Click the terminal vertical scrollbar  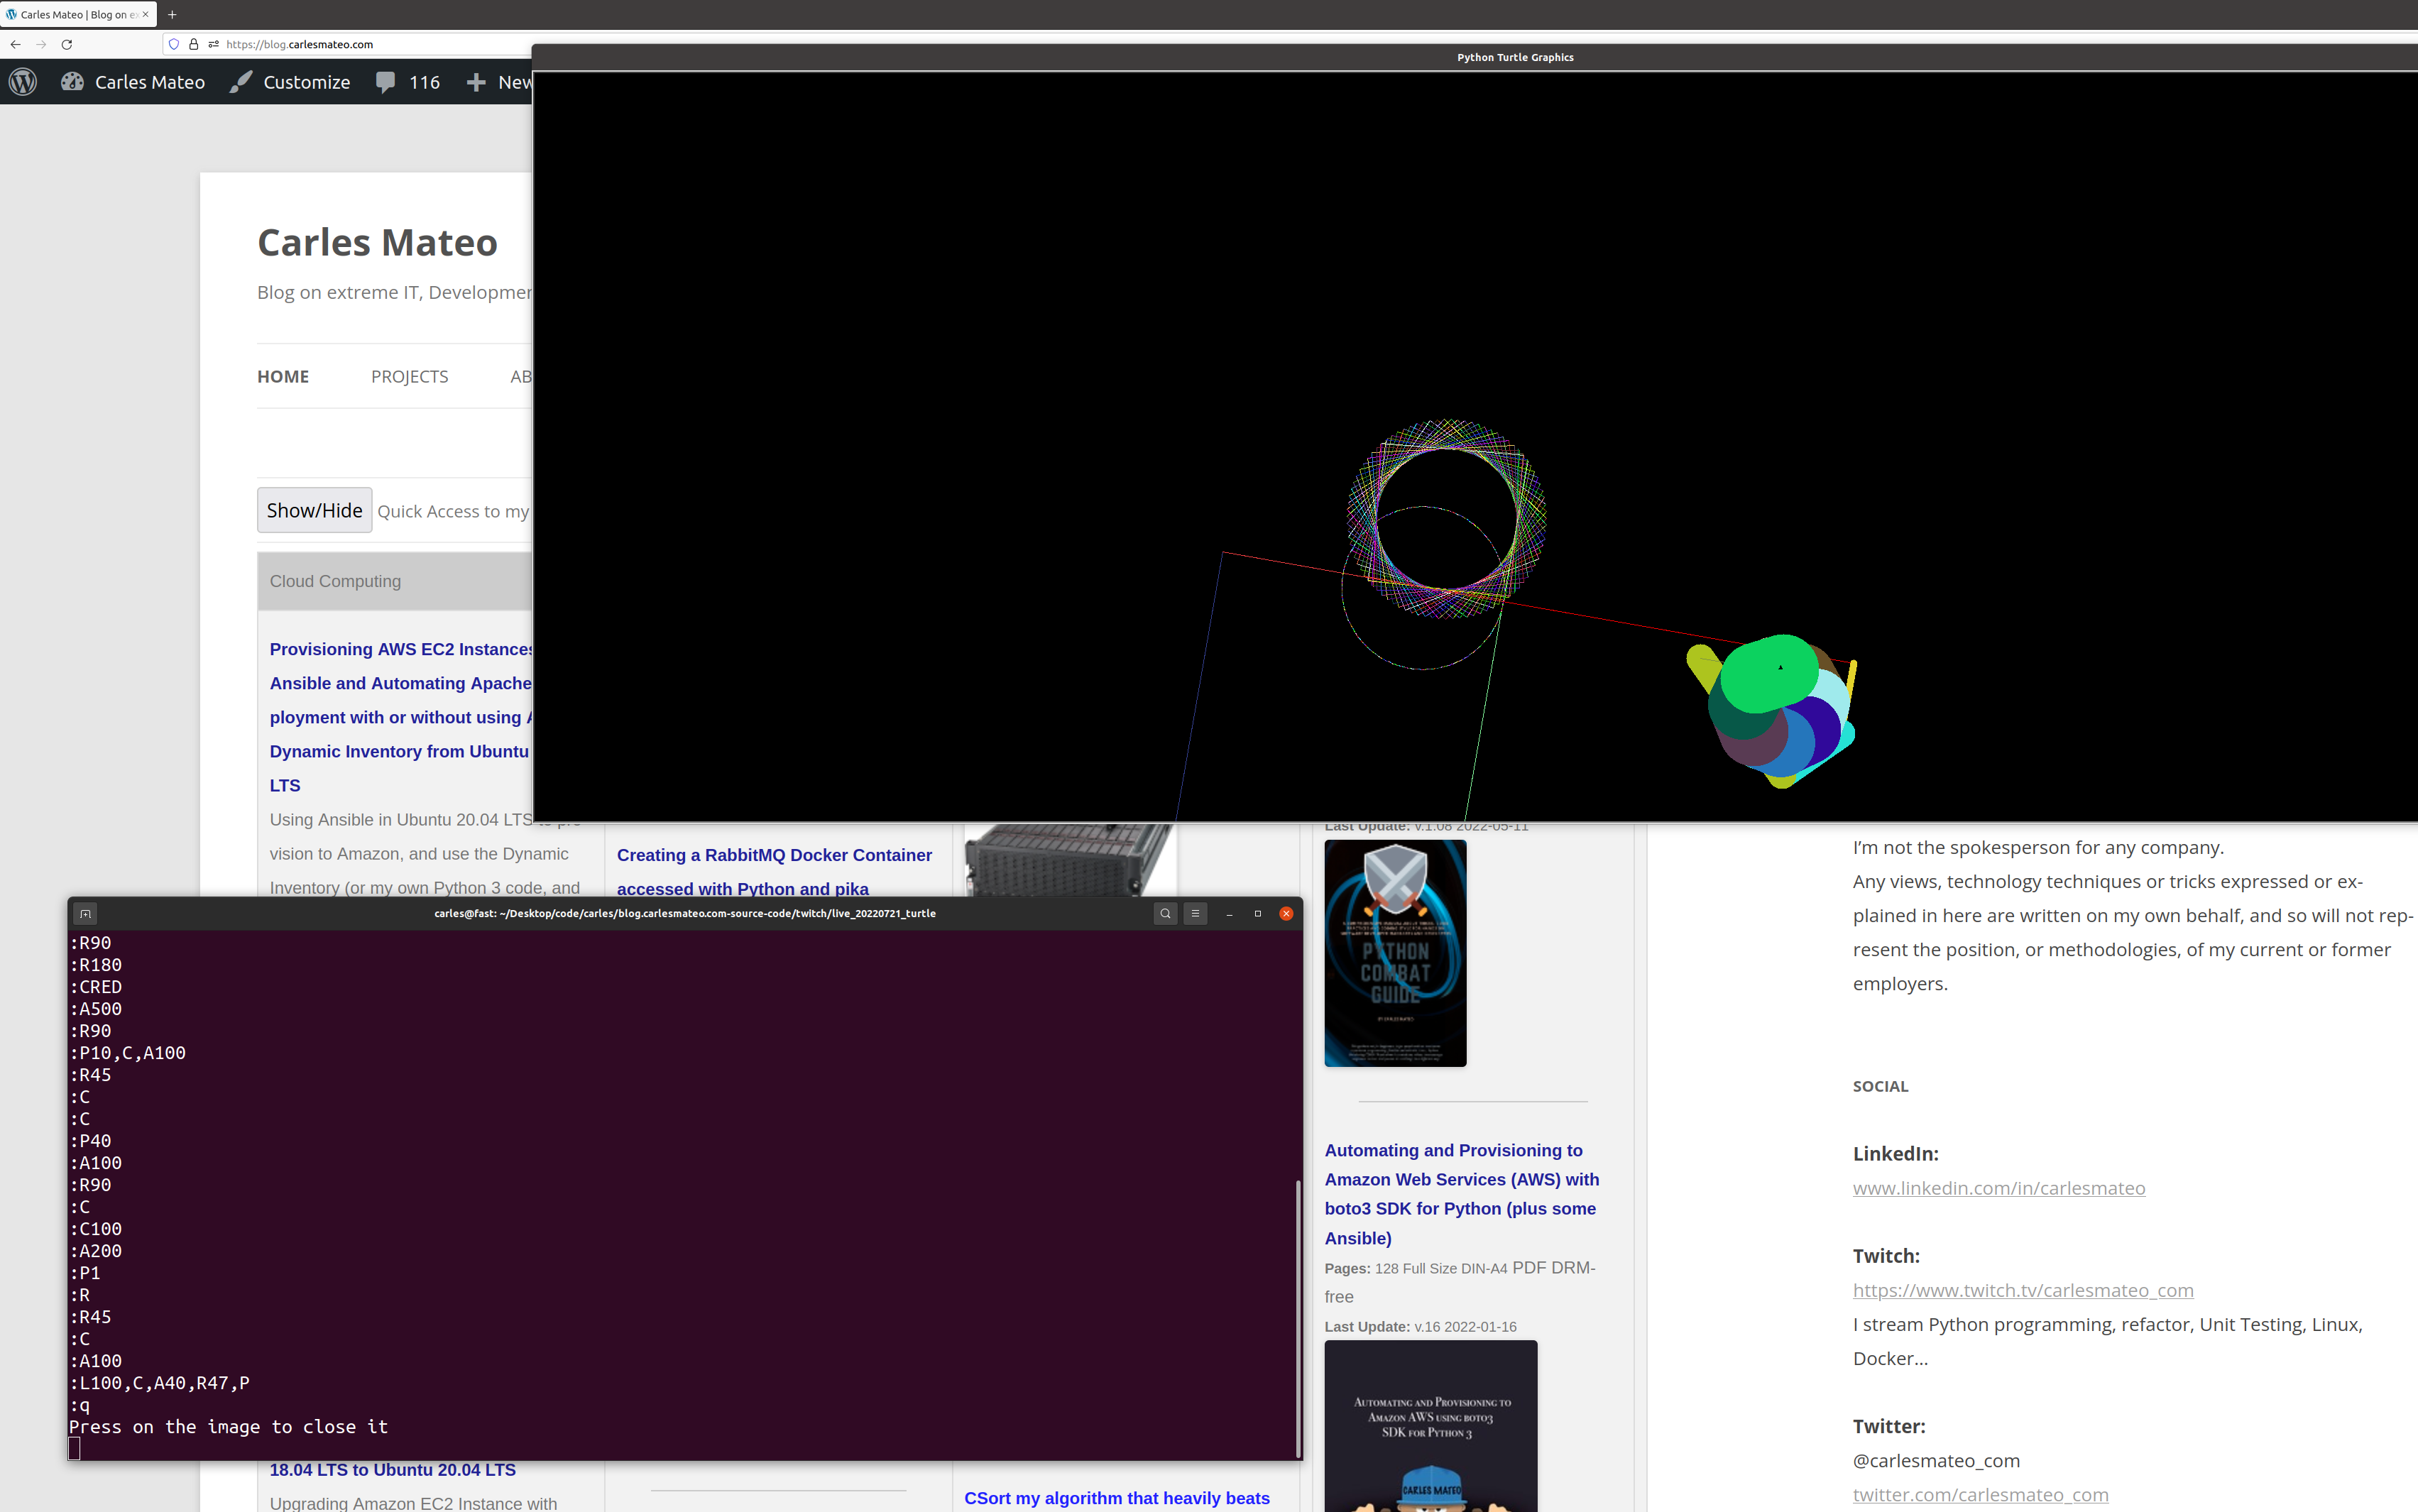coord(1297,1318)
